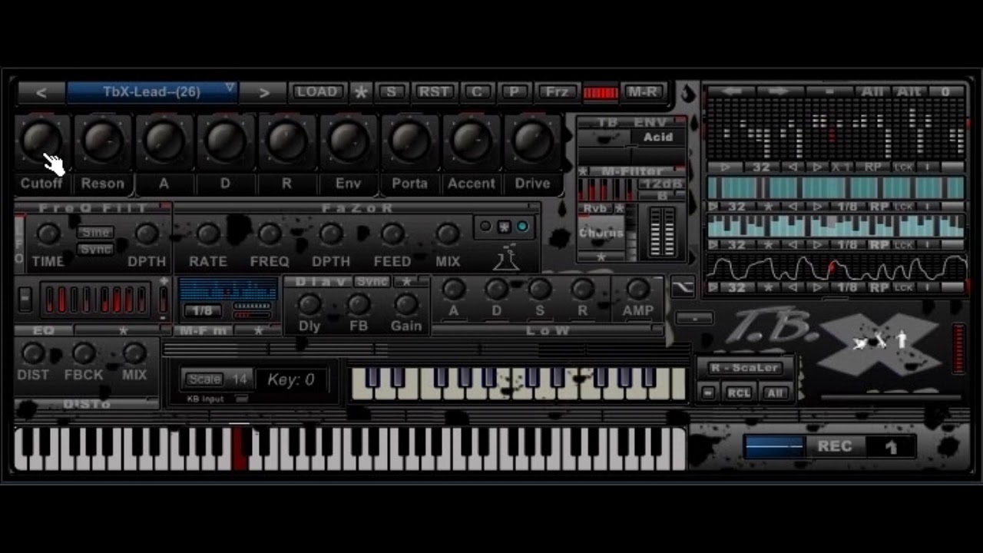Click the REC record button
Screen dimensions: 983x553
pos(835,446)
